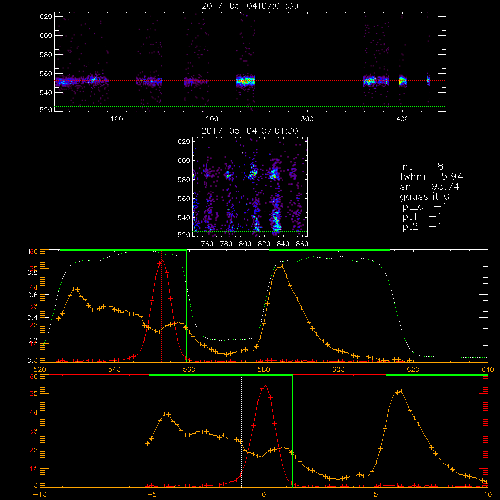Click the 780 tick label under the middle image
This screenshot has height=500, width=500.
click(226, 244)
